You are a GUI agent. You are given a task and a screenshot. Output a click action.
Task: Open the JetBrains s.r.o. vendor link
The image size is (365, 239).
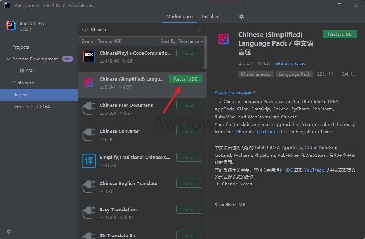[x=289, y=63]
